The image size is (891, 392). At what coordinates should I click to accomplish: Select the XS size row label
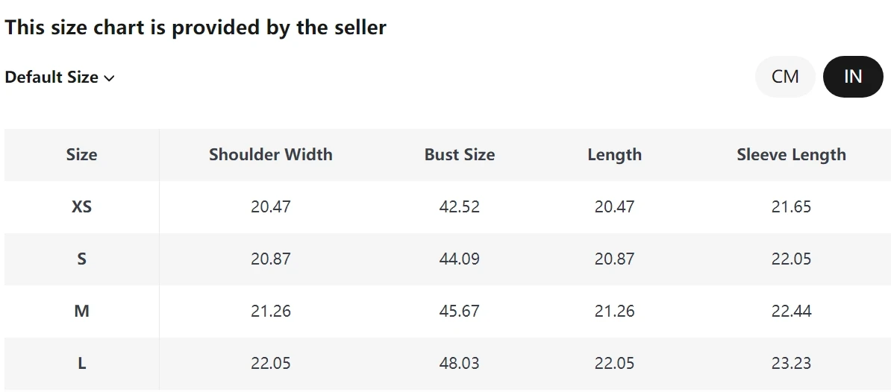[x=81, y=207]
